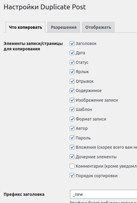Open the Отображать tab
137x203 pixels.
98,27
